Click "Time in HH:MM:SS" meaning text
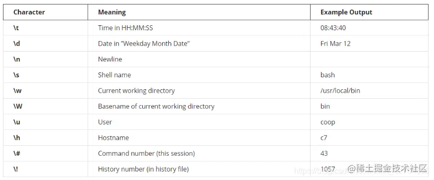Image resolution: width=434 pixels, height=180 pixels. click(125, 28)
